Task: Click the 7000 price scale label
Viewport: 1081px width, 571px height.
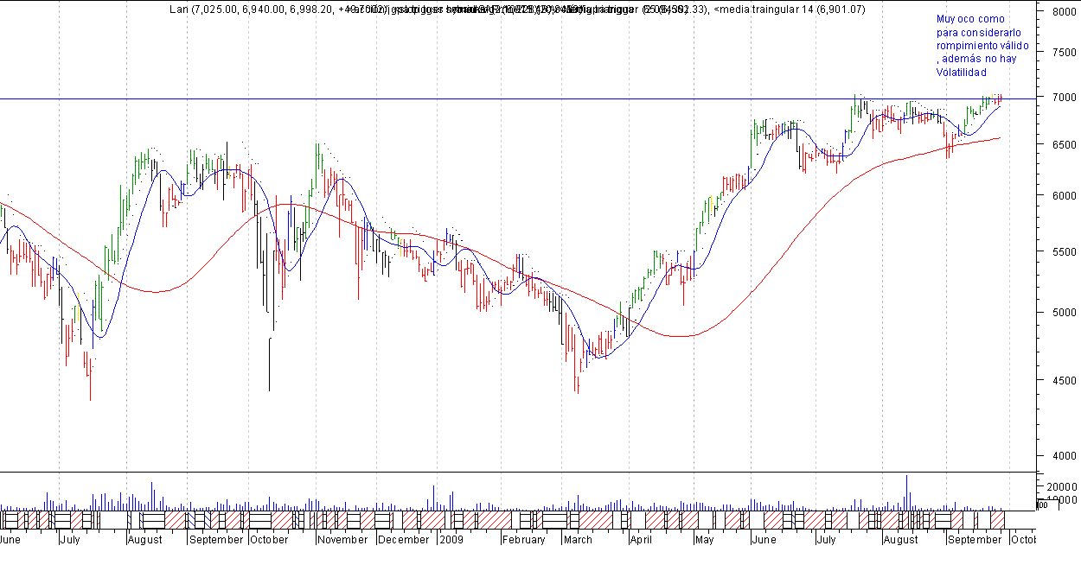Action: (x=1064, y=98)
